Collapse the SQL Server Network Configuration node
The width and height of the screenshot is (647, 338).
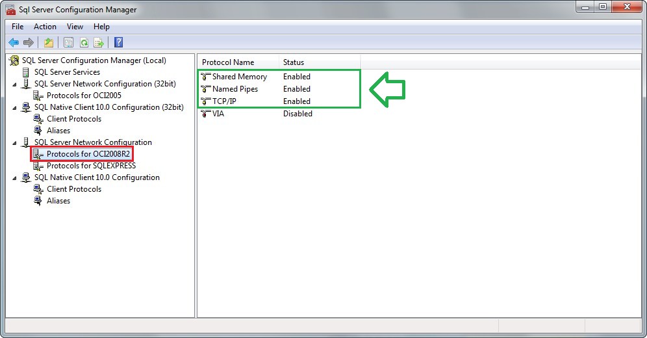point(14,143)
